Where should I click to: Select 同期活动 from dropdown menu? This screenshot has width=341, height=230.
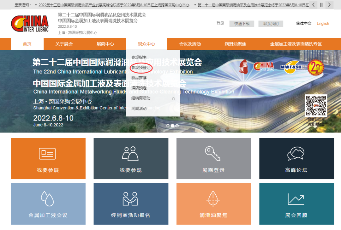(139, 108)
